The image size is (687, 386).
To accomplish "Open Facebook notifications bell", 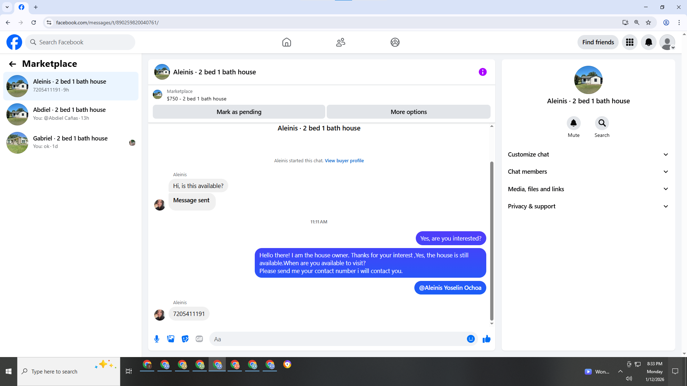I will [x=648, y=42].
